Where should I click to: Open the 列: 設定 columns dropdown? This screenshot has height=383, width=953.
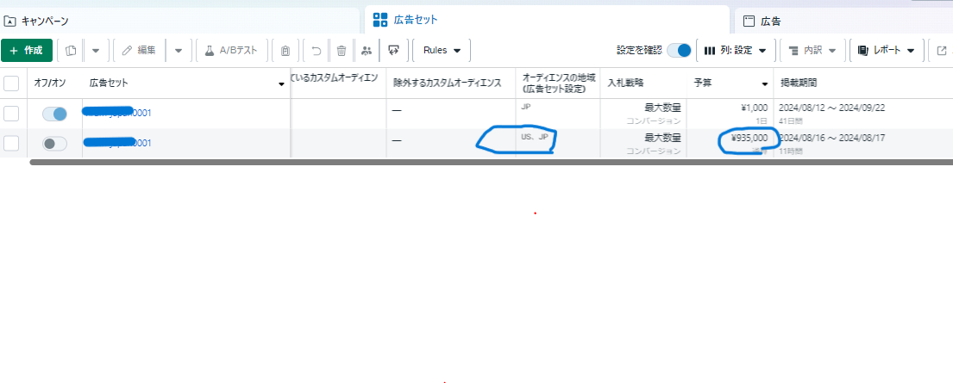pos(736,51)
